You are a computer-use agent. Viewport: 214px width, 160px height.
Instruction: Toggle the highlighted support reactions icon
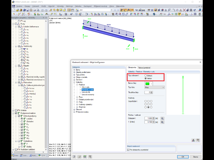179,14
